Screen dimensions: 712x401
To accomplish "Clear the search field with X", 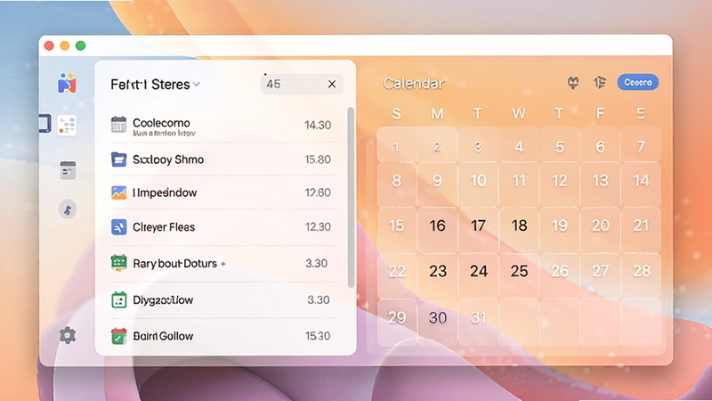I will tap(332, 84).
